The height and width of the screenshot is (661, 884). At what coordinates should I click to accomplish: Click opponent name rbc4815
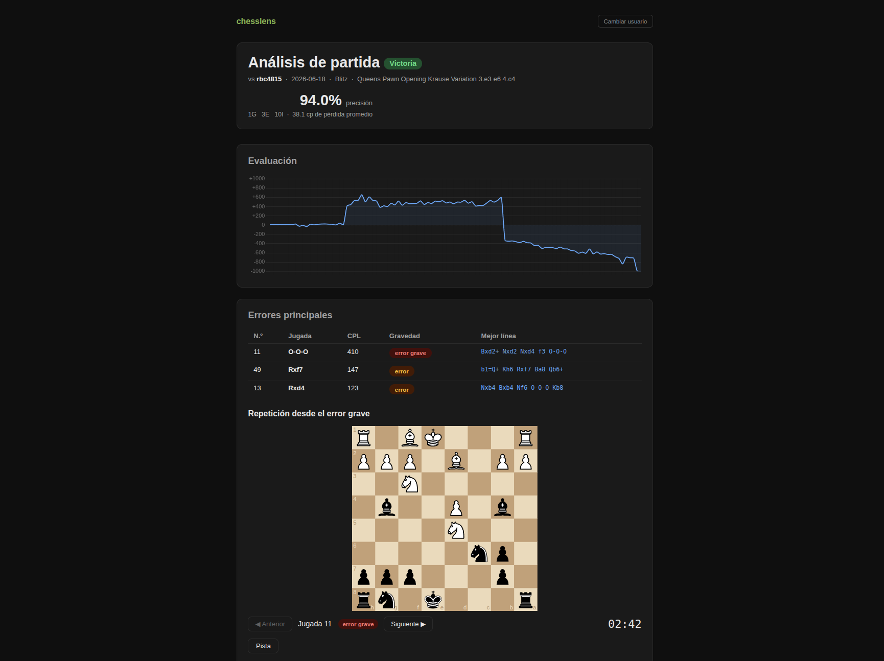coord(269,79)
